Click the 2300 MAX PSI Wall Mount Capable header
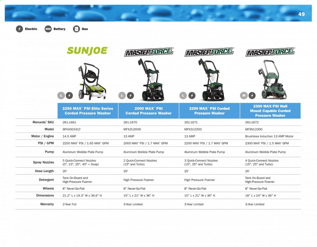Screen dimensions: 317x247 [x=270, y=111]
